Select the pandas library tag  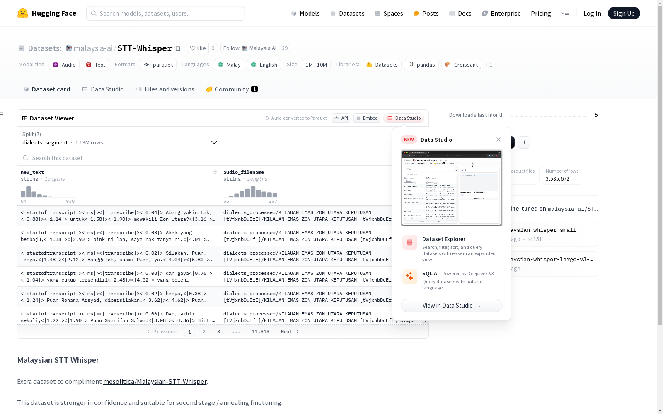pyautogui.click(x=421, y=65)
